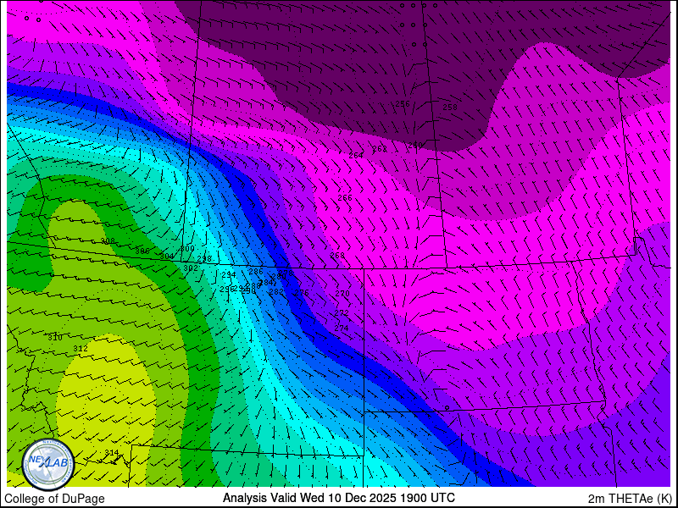Select the 298 contour label
The image size is (678, 508).
pyautogui.click(x=204, y=259)
